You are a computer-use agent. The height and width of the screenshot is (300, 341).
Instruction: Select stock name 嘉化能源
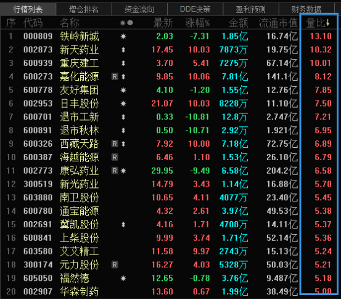tap(80, 76)
